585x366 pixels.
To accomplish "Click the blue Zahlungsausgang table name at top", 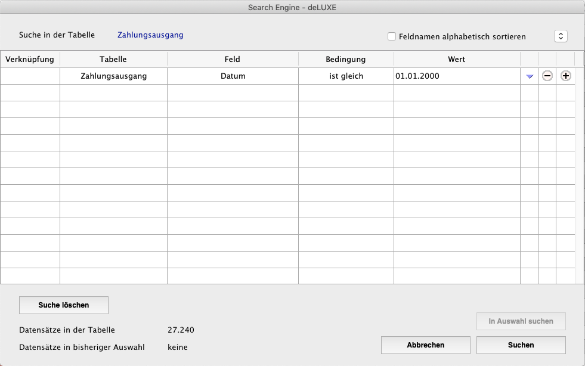I will tap(150, 35).
